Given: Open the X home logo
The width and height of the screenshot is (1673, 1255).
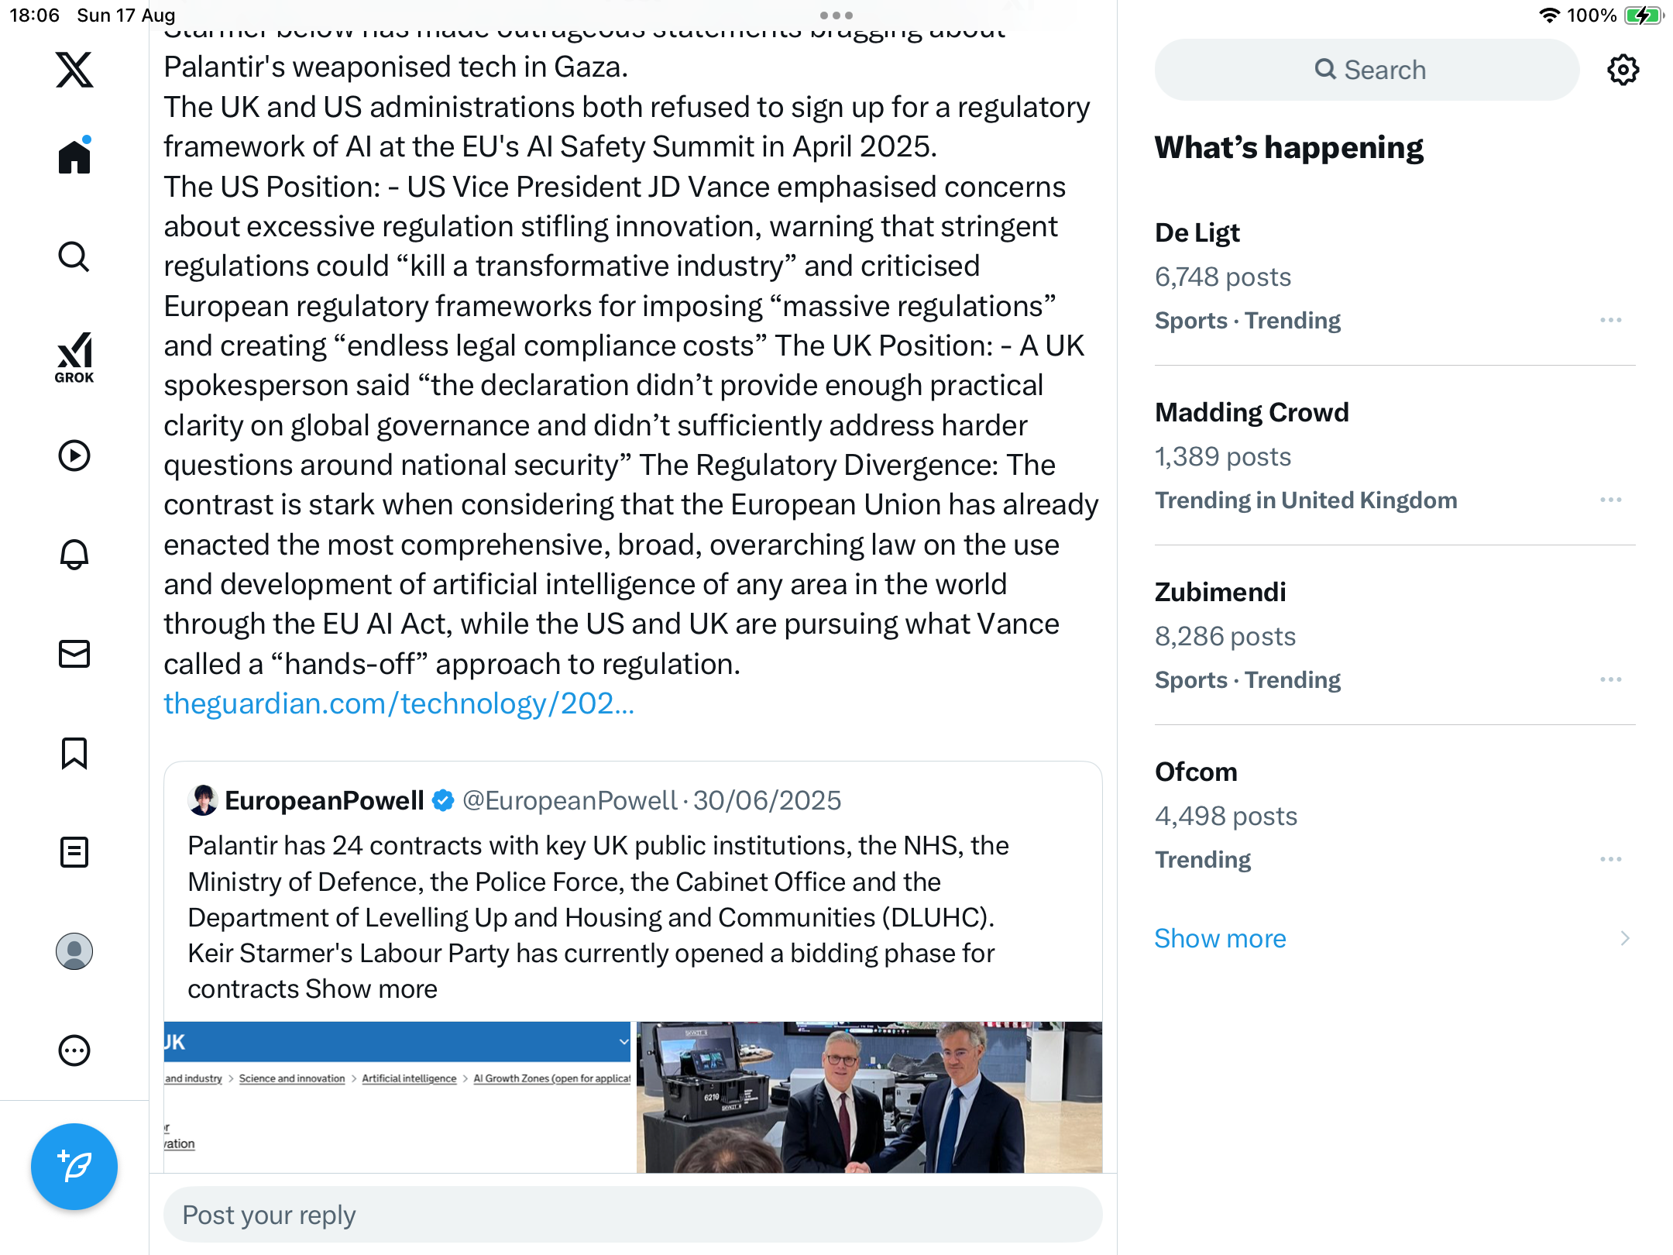Looking at the screenshot, I should point(74,70).
